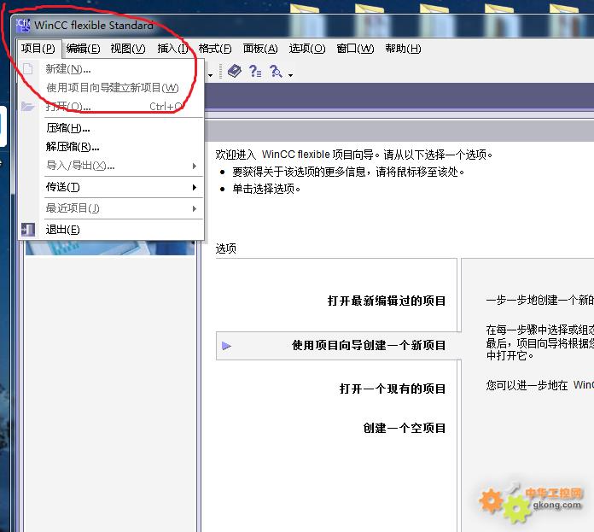The image size is (594, 532).
Task: Select 打开(O)... menu entry
Action: pyautogui.click(x=111, y=107)
